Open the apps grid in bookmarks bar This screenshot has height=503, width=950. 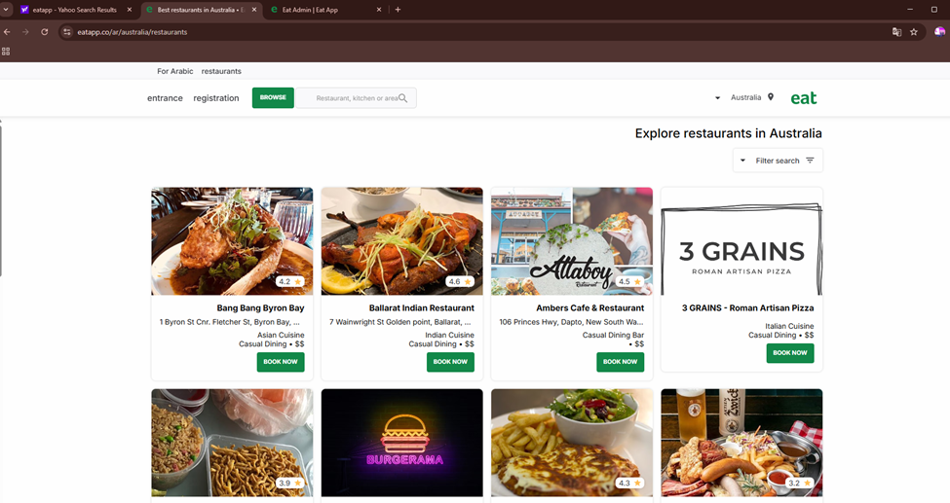(6, 52)
